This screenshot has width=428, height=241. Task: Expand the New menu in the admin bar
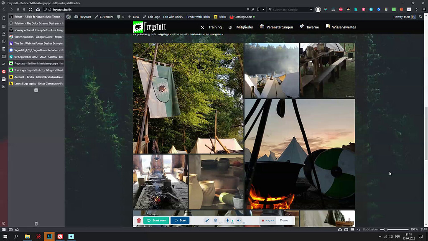(x=135, y=17)
